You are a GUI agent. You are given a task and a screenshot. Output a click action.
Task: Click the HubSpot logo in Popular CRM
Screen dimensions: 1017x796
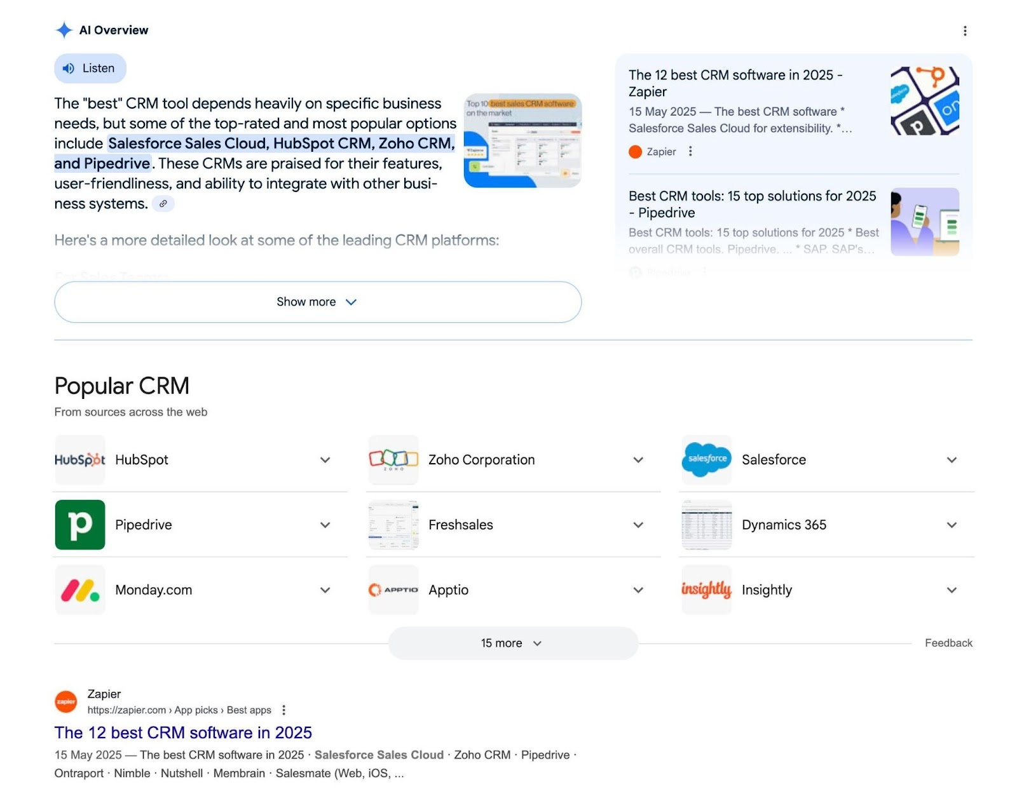click(80, 459)
